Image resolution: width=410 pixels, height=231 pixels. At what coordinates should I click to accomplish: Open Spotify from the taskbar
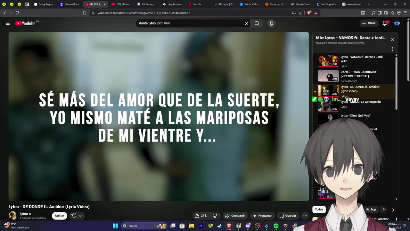(x=276, y=226)
